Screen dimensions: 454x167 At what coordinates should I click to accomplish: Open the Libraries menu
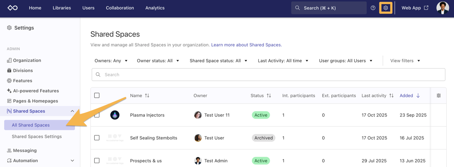tap(62, 8)
